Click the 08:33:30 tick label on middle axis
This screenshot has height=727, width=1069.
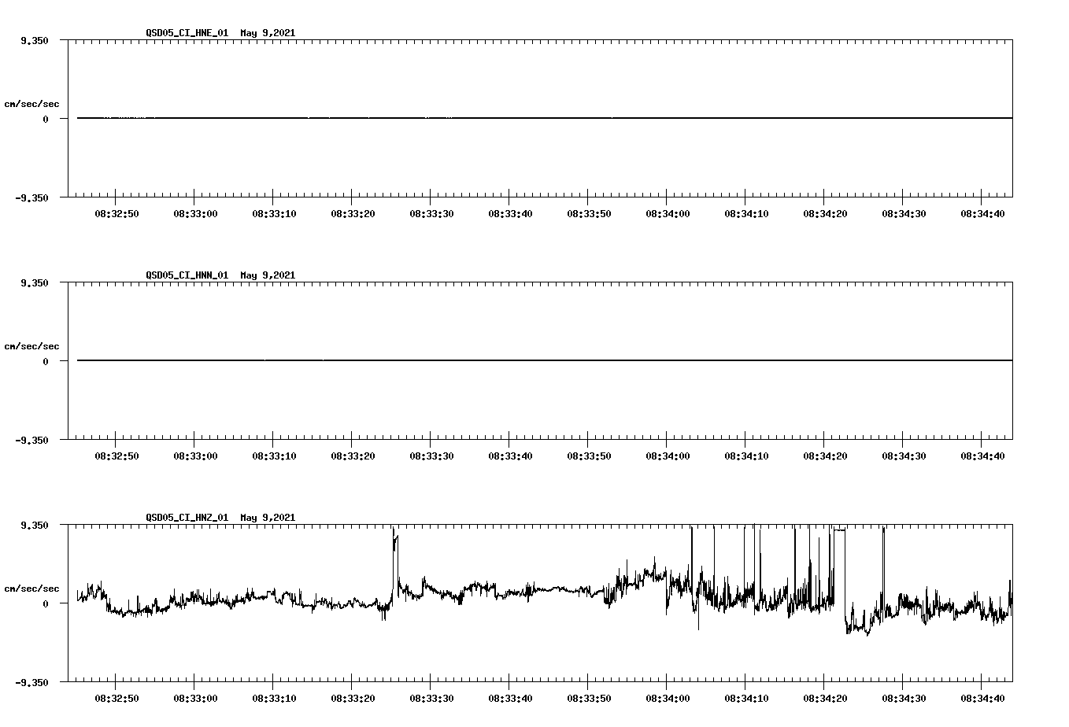tap(433, 454)
